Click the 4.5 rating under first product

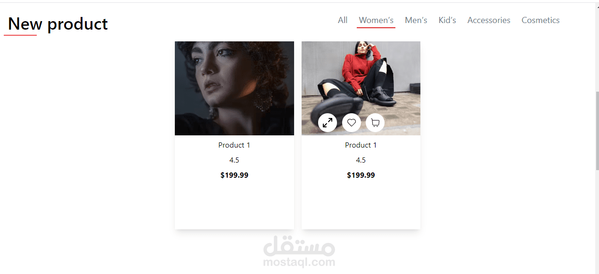click(x=234, y=160)
